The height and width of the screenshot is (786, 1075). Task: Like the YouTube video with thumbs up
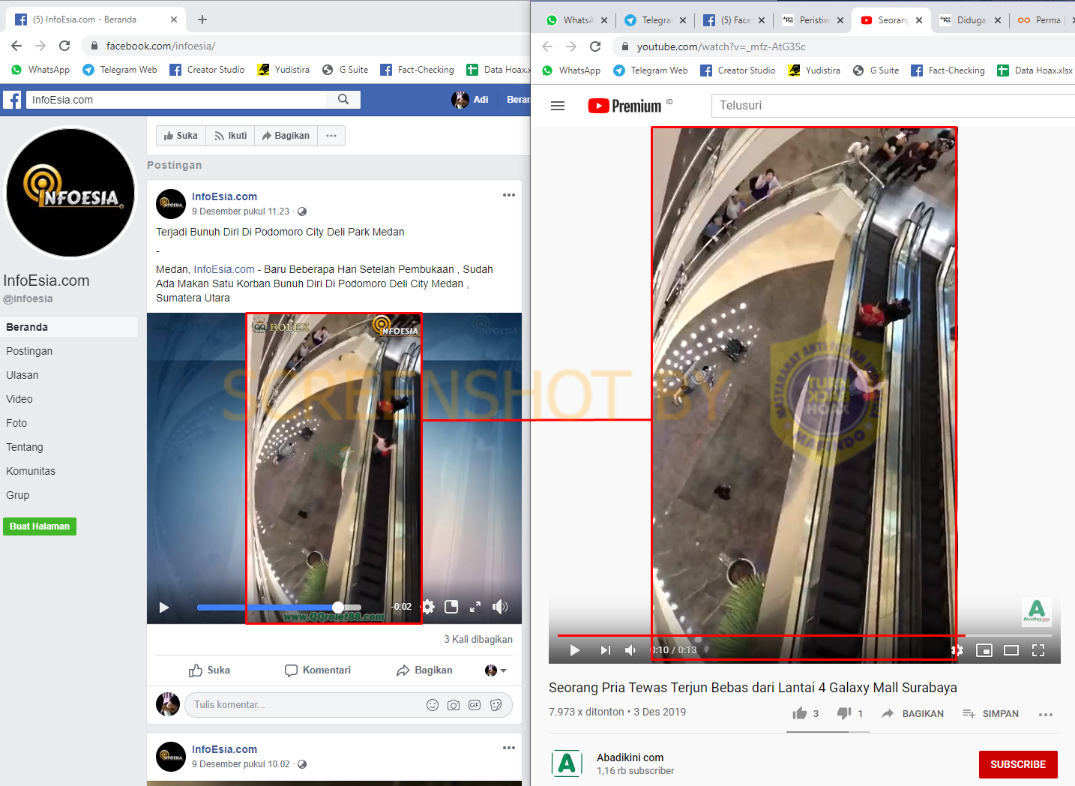[x=800, y=713]
